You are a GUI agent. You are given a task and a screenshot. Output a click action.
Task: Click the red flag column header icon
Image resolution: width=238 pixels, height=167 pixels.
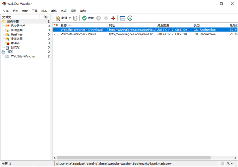pyautogui.click(x=54, y=25)
